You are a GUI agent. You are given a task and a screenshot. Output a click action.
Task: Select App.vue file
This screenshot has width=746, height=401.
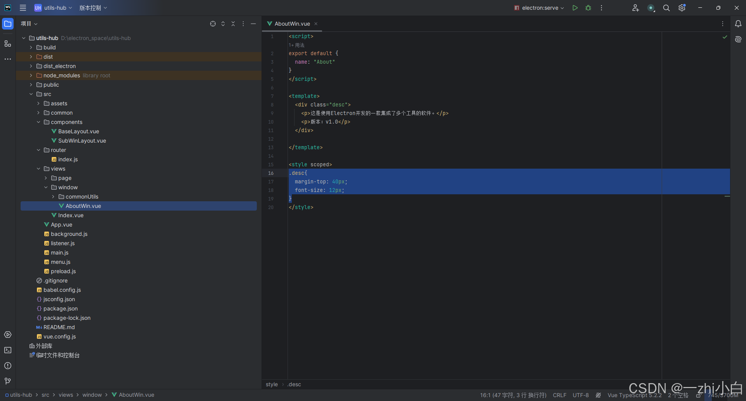[x=61, y=225]
